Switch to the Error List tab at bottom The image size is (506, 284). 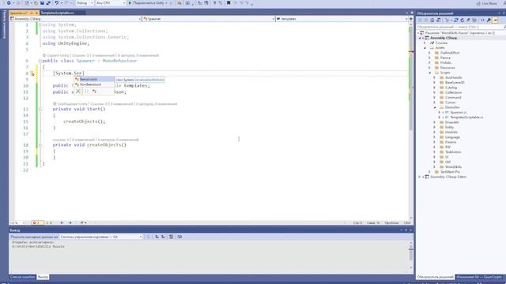22,277
